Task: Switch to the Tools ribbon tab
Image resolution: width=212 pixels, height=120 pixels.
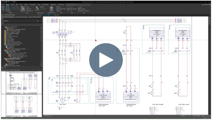Action: (39, 5)
